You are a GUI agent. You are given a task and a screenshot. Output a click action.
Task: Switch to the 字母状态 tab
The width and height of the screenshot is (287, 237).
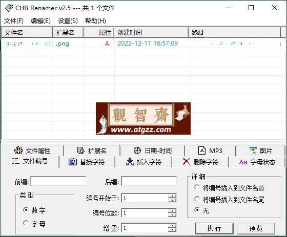pyautogui.click(x=257, y=162)
